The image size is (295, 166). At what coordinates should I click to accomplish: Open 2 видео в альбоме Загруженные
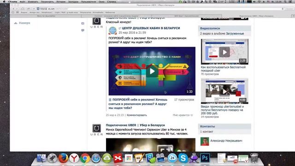pos(222,34)
